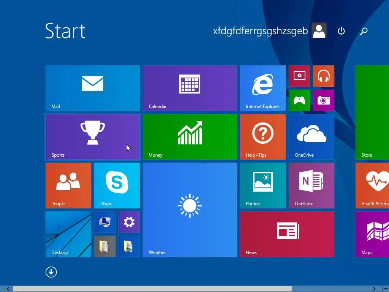Launch Internet Explorer tile

click(x=263, y=88)
